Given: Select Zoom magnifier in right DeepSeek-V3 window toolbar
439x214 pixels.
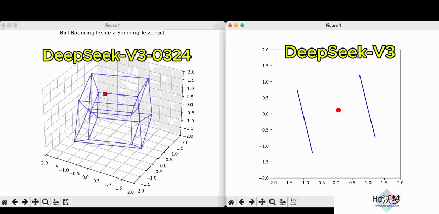Looking at the screenshot, I should point(272,201).
